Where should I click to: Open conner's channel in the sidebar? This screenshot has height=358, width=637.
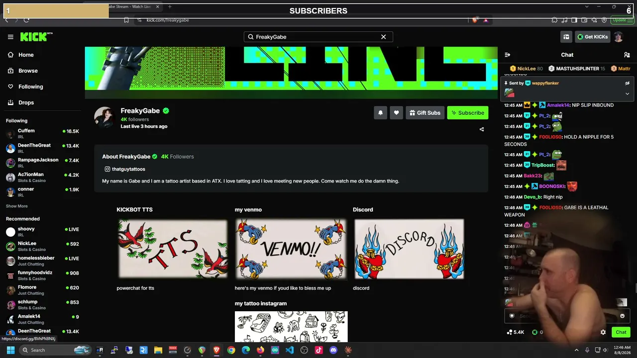[x=42, y=192]
